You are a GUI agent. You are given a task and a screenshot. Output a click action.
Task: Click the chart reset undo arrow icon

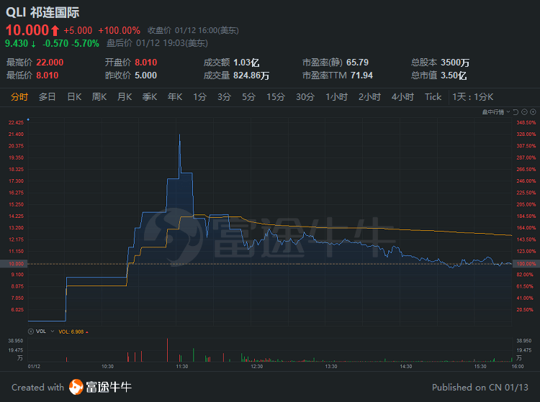[x=516, y=112]
